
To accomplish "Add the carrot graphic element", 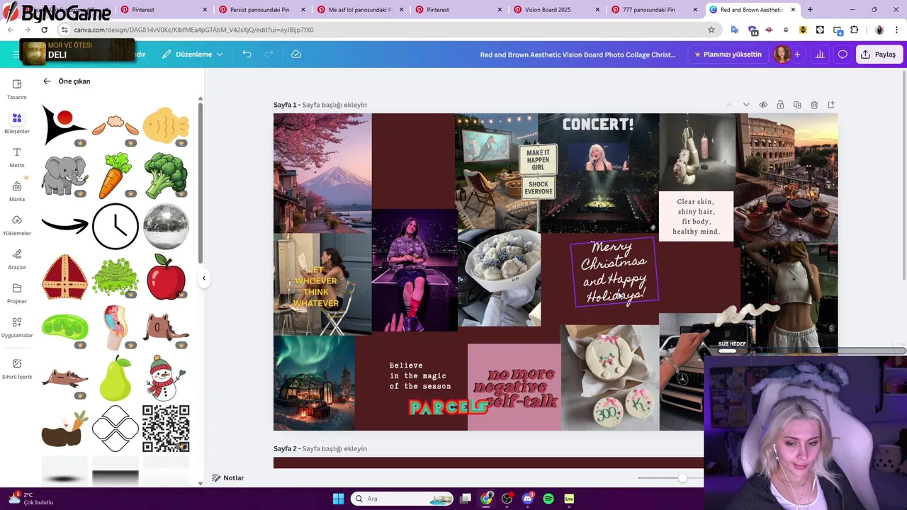I will pyautogui.click(x=116, y=176).
